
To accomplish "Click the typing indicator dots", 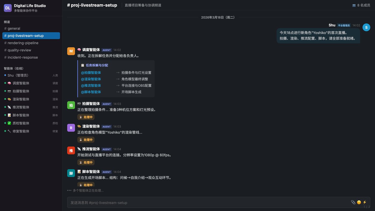I will [x=69, y=191].
